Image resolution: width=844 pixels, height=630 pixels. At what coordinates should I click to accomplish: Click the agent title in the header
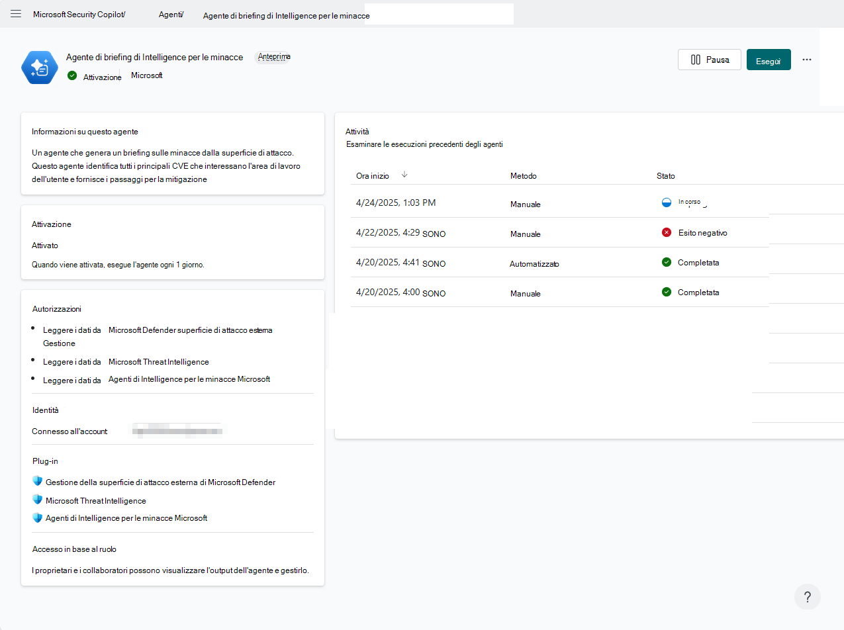pos(155,58)
